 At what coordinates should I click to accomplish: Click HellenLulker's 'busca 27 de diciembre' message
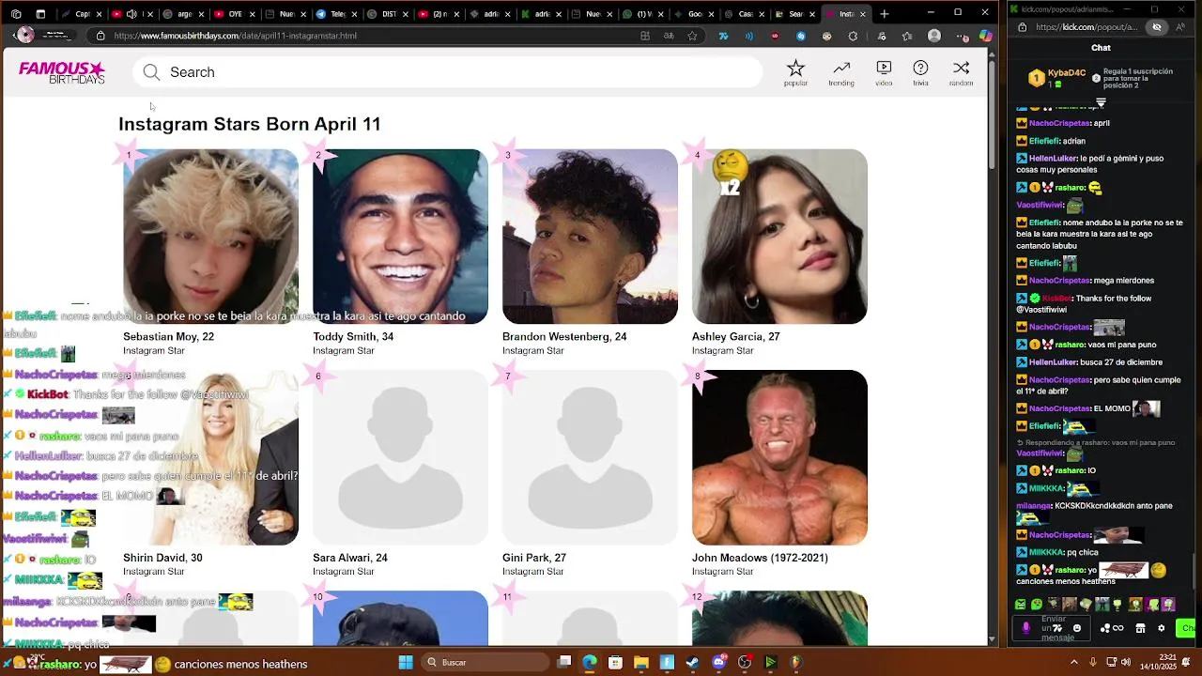pyautogui.click(x=1089, y=361)
